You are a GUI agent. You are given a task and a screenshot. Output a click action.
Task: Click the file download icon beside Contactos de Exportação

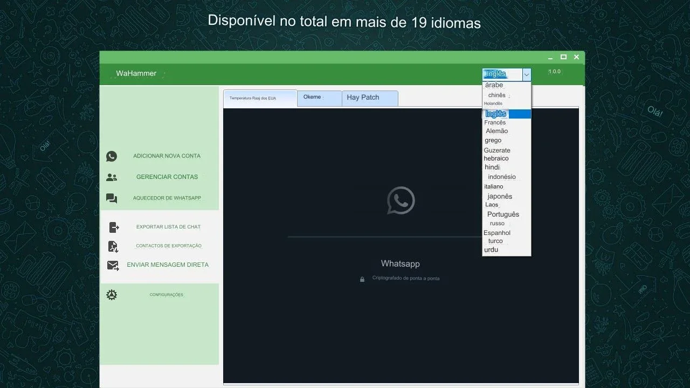click(113, 246)
